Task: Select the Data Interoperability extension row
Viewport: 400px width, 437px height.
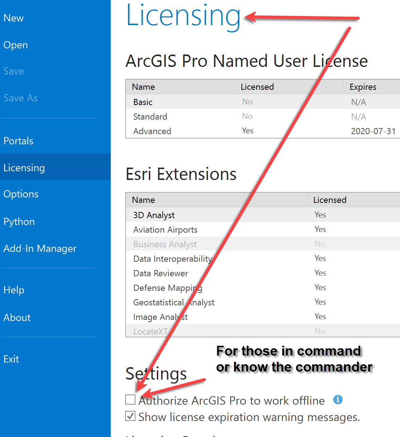Action: pyautogui.click(x=263, y=258)
